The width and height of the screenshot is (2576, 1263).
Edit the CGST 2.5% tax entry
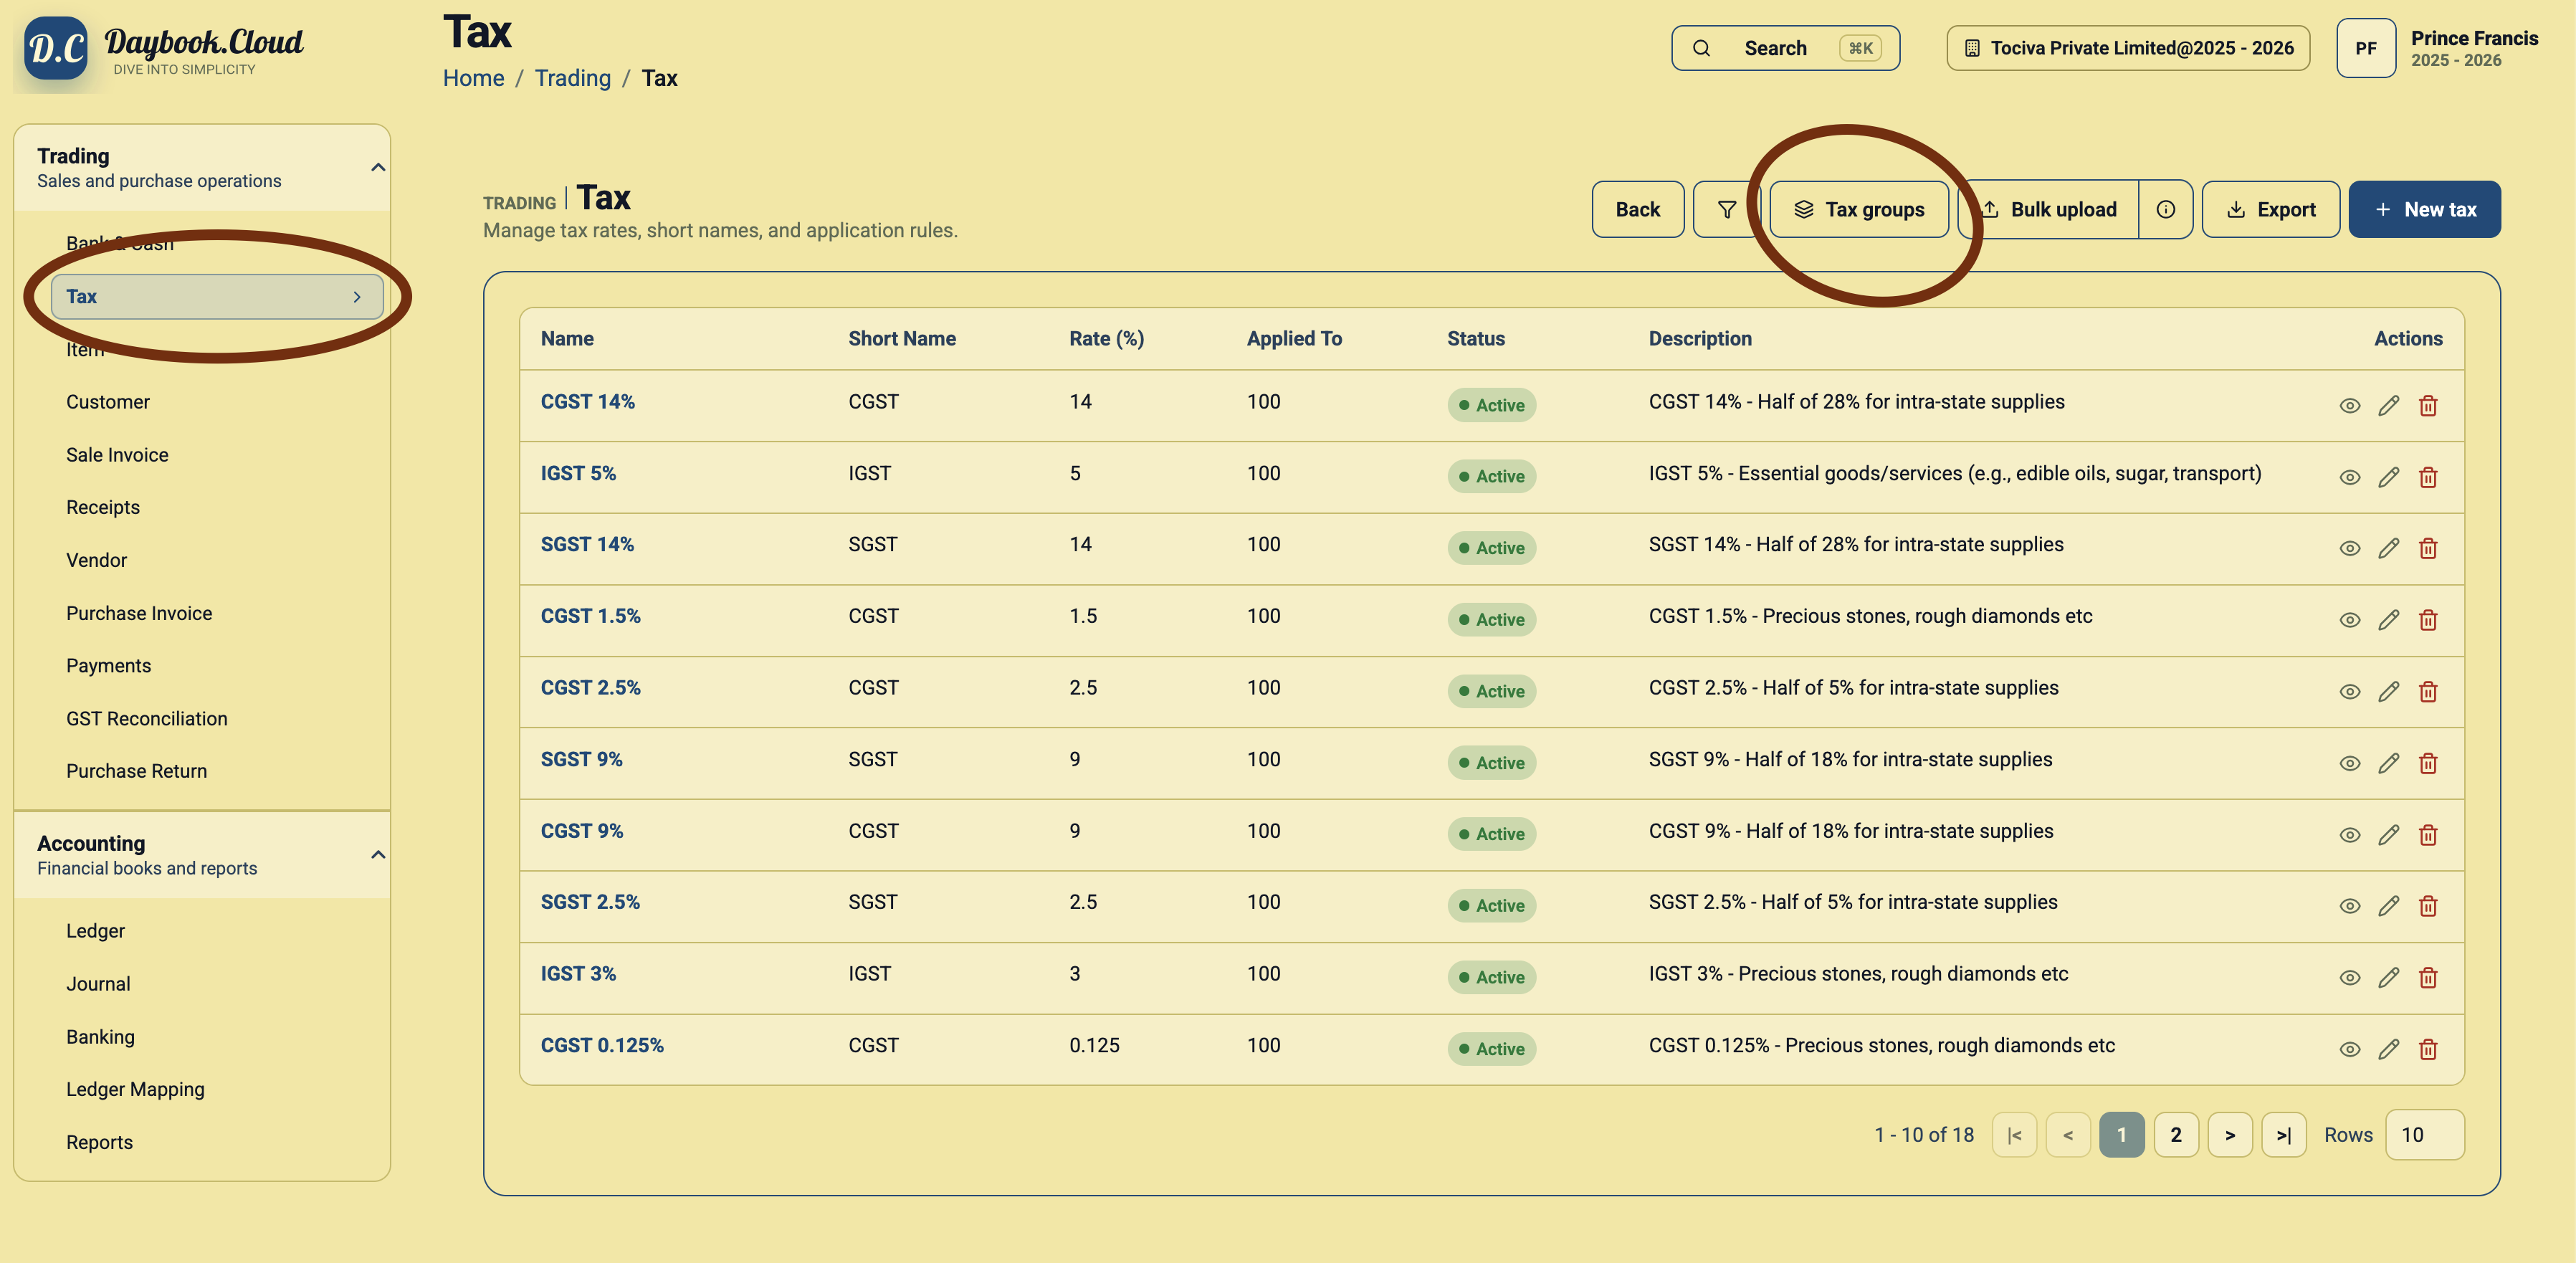(x=2388, y=692)
